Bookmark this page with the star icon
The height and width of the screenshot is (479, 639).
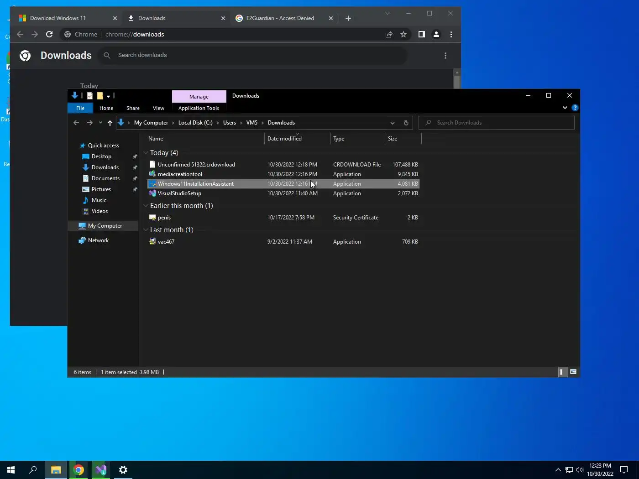point(403,34)
